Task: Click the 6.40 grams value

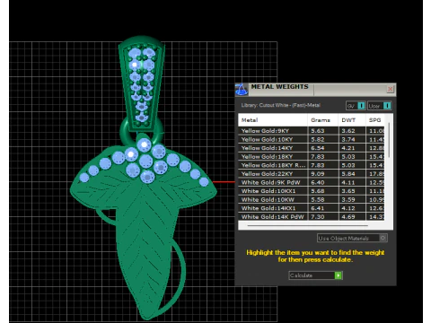Action: [318, 182]
